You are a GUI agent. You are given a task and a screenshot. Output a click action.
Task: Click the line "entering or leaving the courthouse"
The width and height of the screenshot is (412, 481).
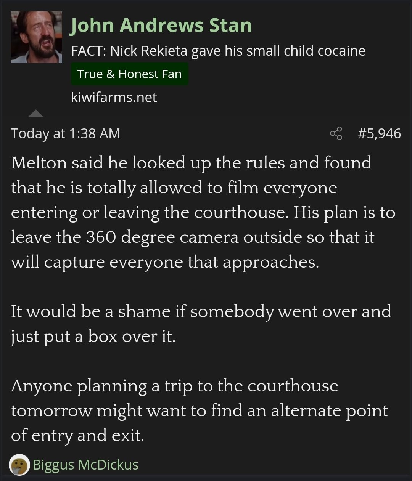pyautogui.click(x=203, y=212)
